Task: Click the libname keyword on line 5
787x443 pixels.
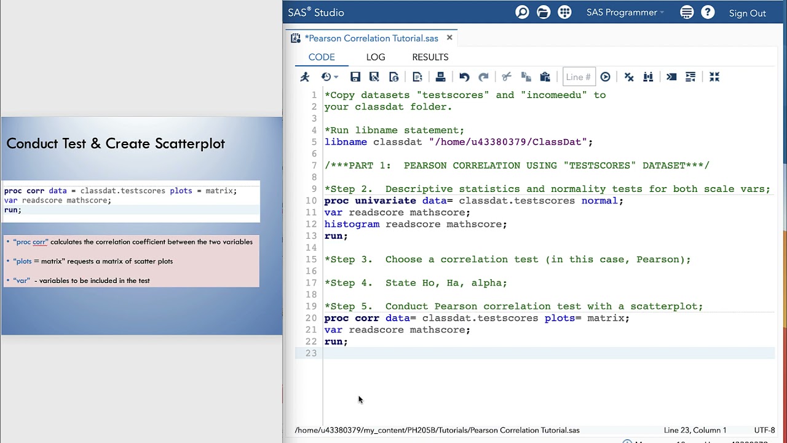Action: pyautogui.click(x=346, y=142)
